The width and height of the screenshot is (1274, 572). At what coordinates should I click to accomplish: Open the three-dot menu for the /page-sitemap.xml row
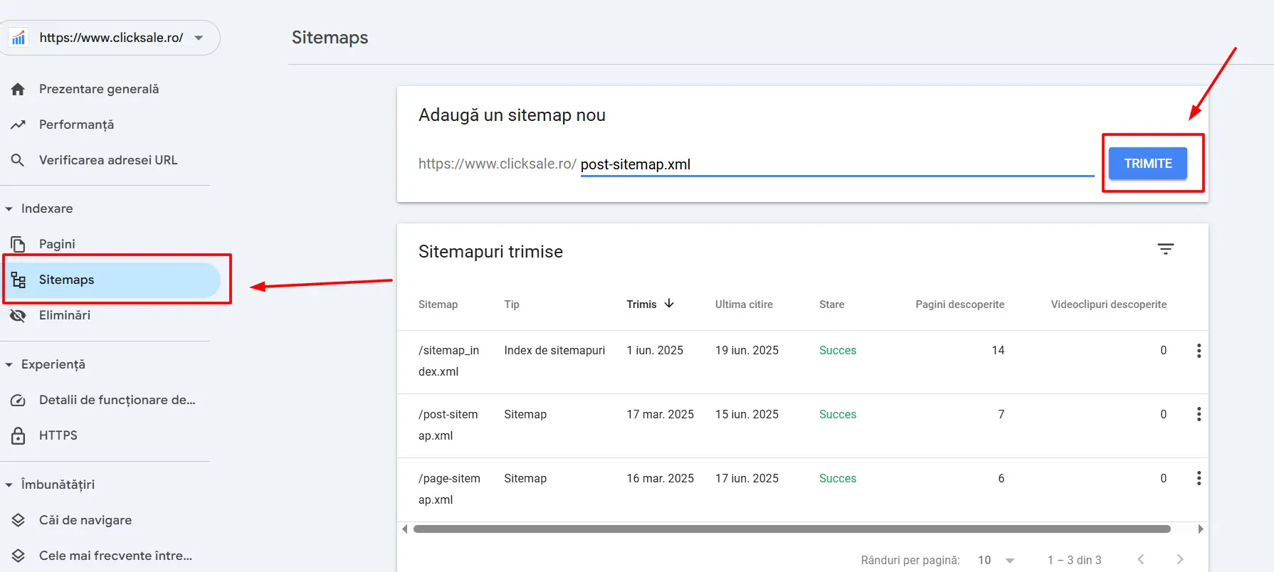point(1199,479)
